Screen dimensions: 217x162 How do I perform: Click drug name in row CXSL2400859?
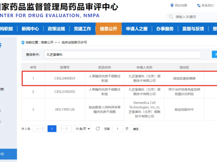[105, 79]
